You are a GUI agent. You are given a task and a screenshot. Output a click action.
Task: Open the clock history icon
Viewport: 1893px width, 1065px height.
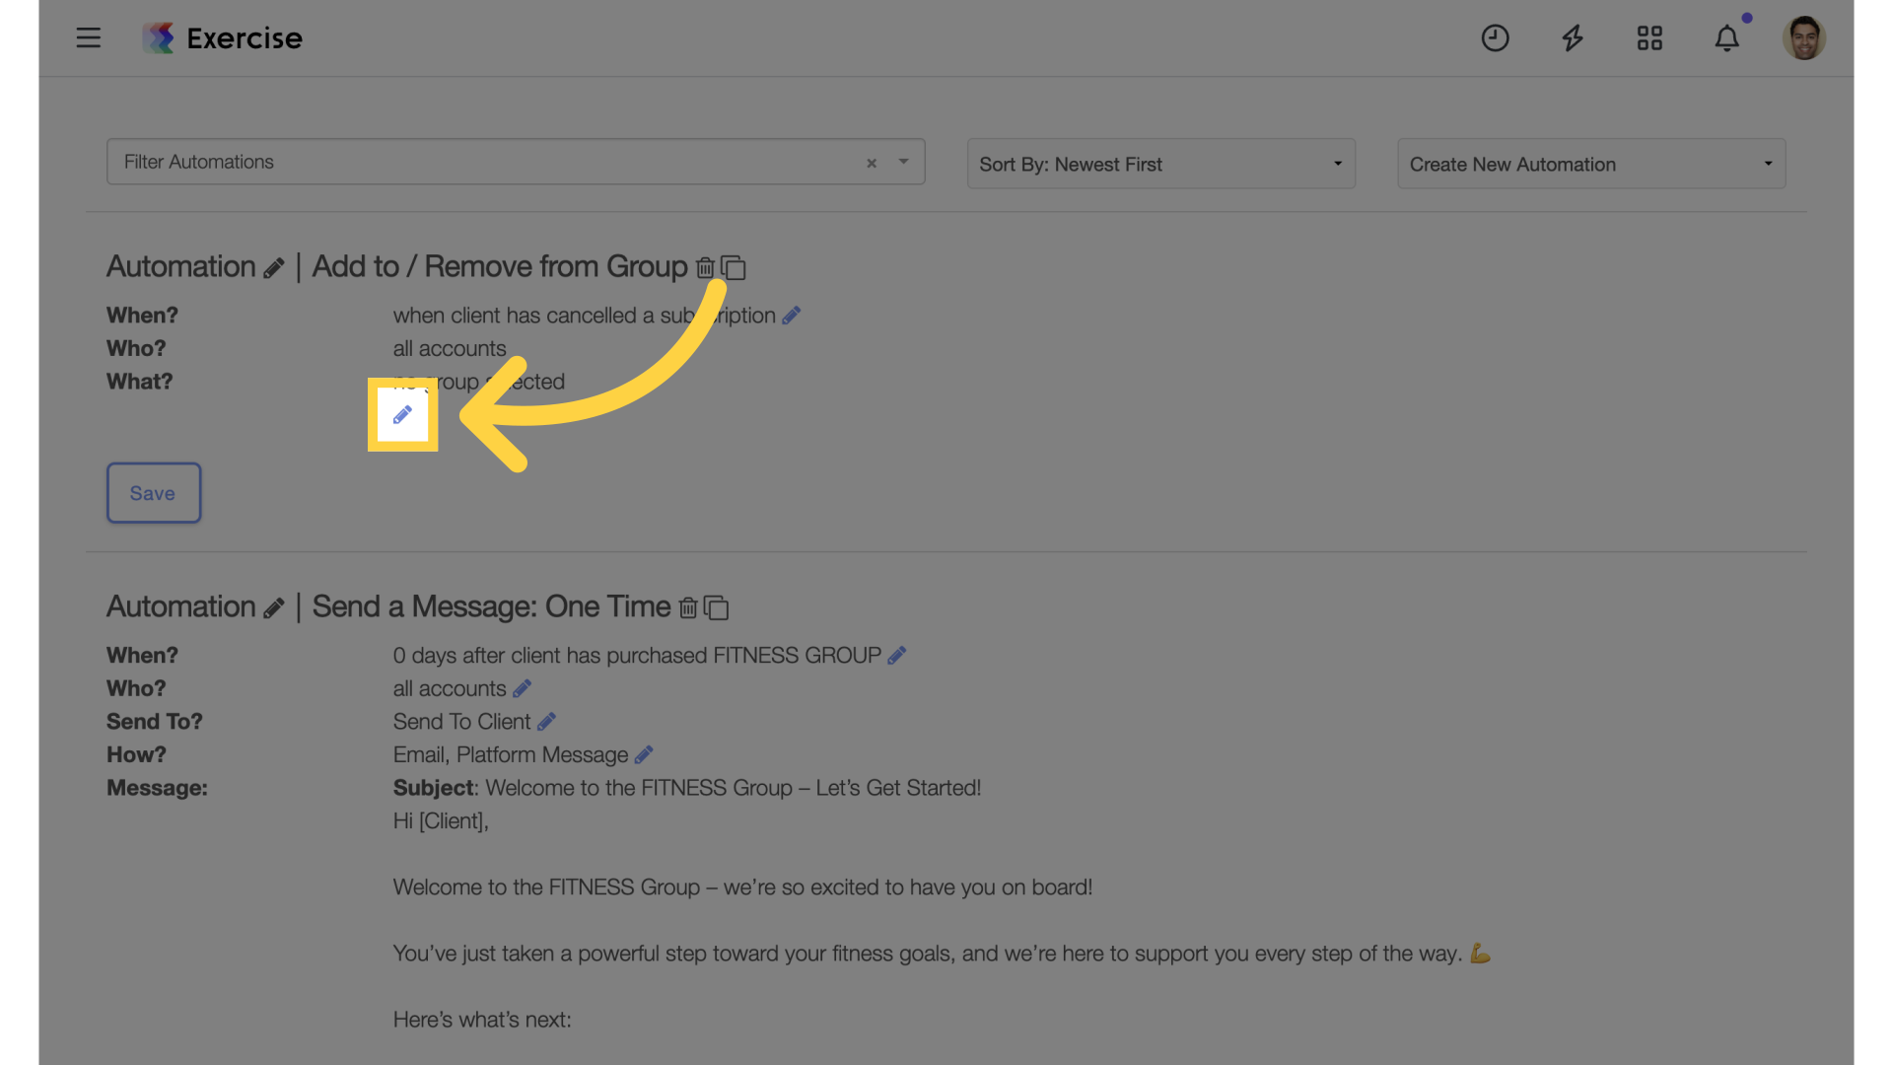coord(1495,37)
